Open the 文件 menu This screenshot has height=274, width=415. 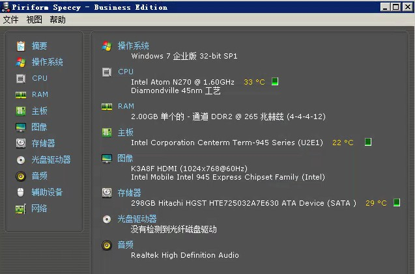(11, 20)
